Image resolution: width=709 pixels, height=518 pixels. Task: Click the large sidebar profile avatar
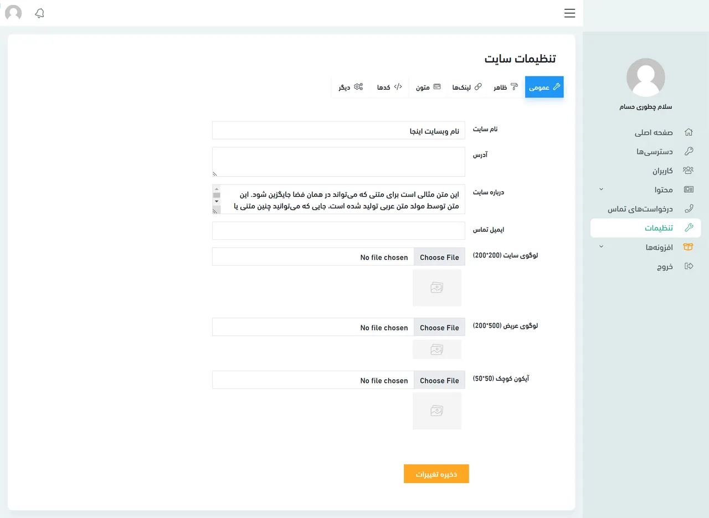coord(646,78)
